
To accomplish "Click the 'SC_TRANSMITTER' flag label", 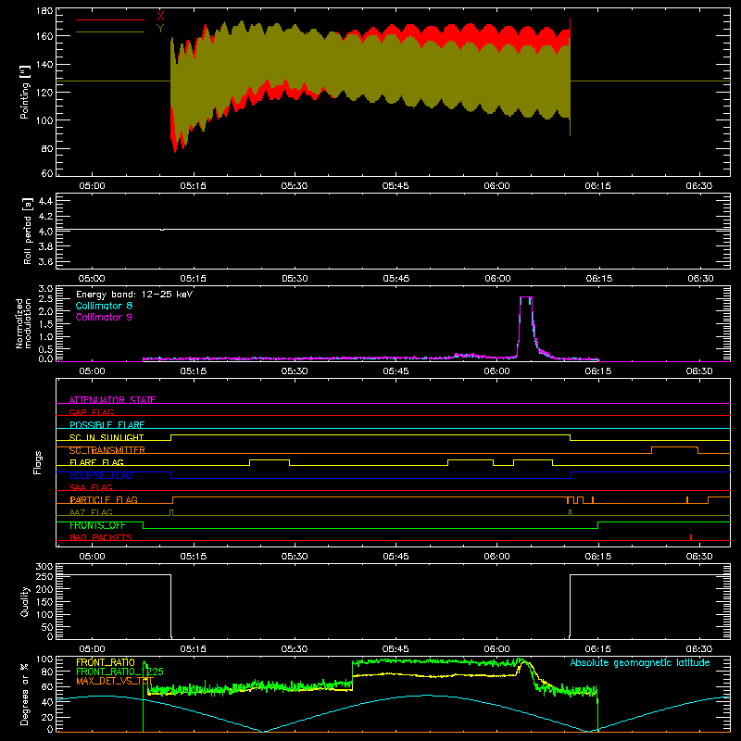I will [x=107, y=450].
